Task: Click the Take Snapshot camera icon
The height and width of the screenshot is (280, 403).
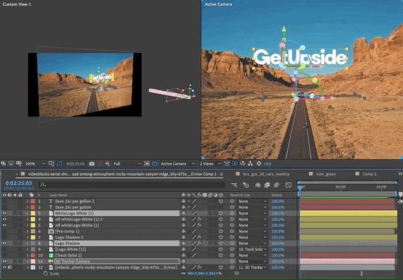Action: [x=92, y=164]
